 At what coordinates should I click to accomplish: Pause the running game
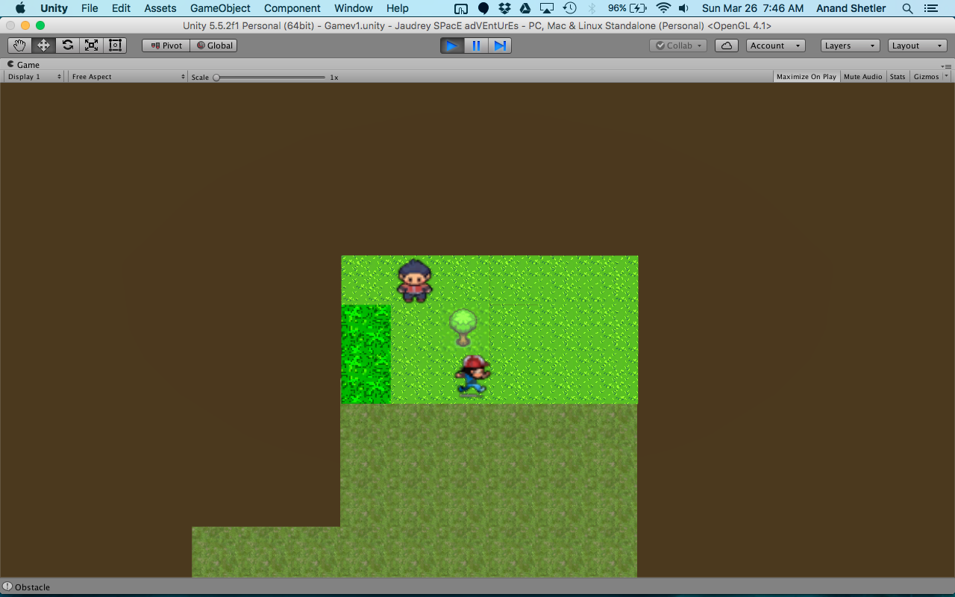click(476, 46)
